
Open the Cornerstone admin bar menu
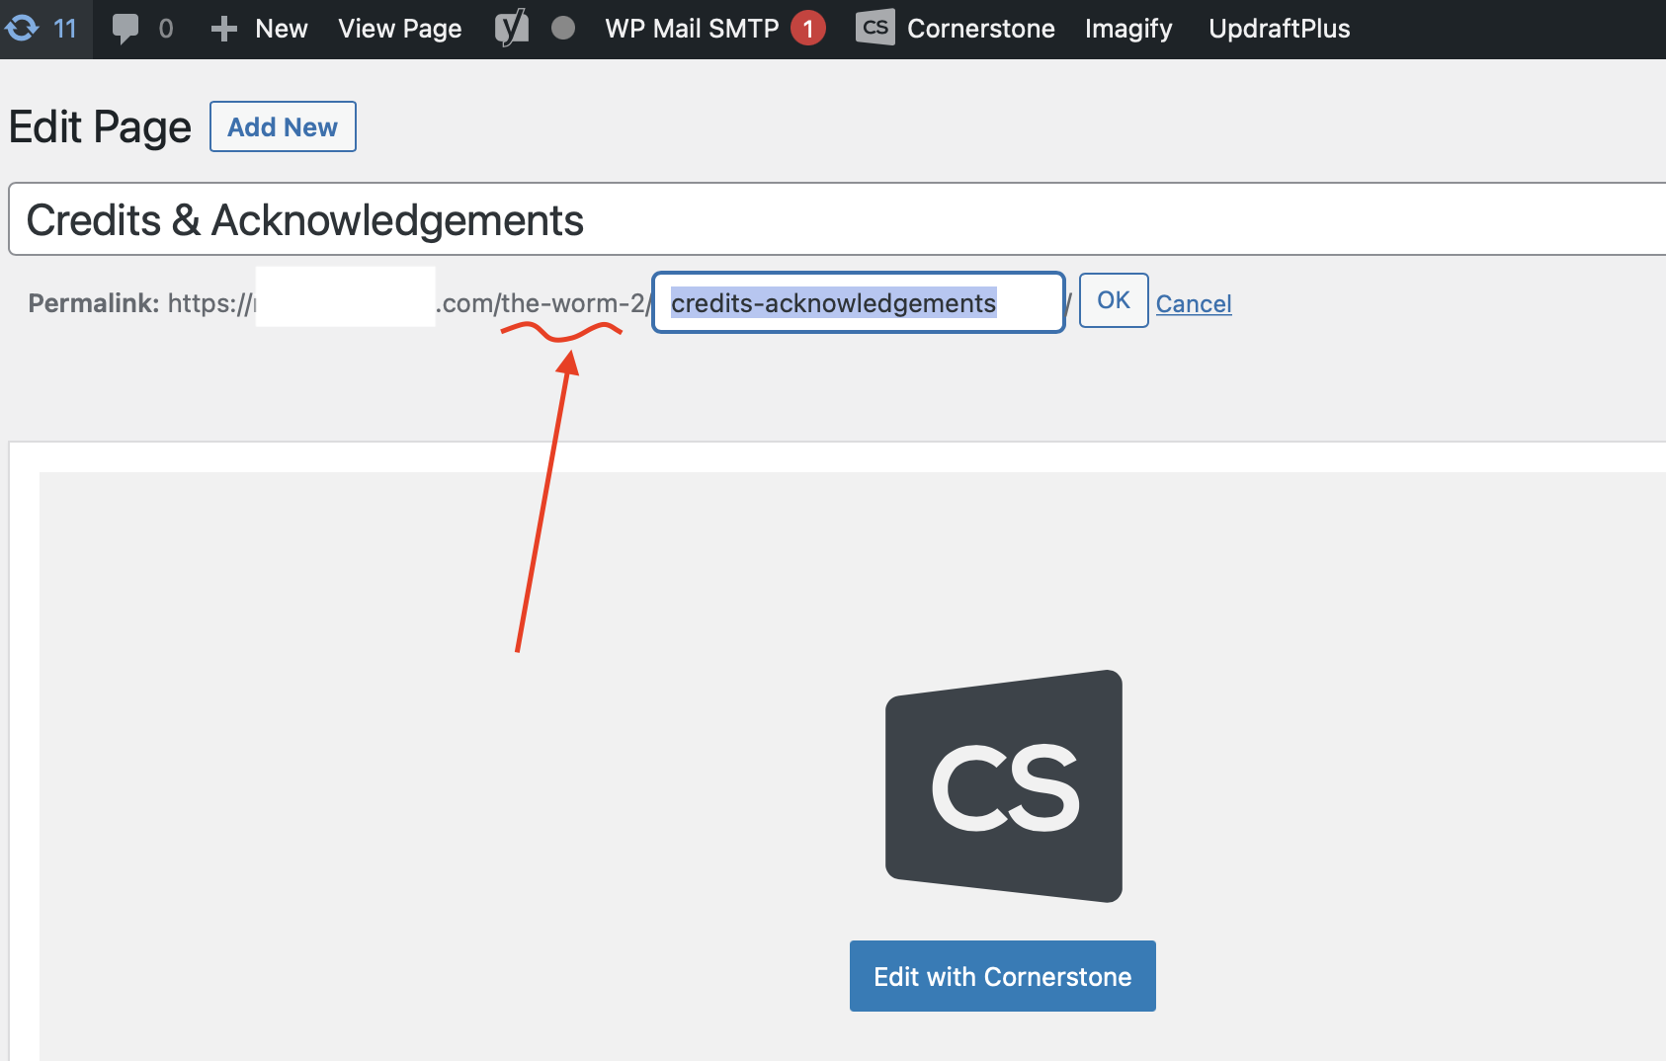click(980, 29)
